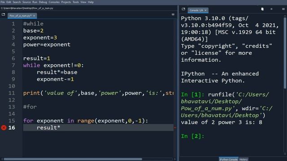Click the editor scroll-left arrow
287x161 pixels.
pos(2,159)
